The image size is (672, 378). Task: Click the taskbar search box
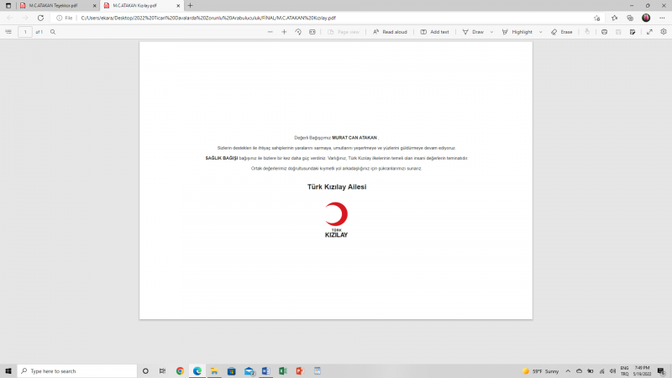pos(77,371)
